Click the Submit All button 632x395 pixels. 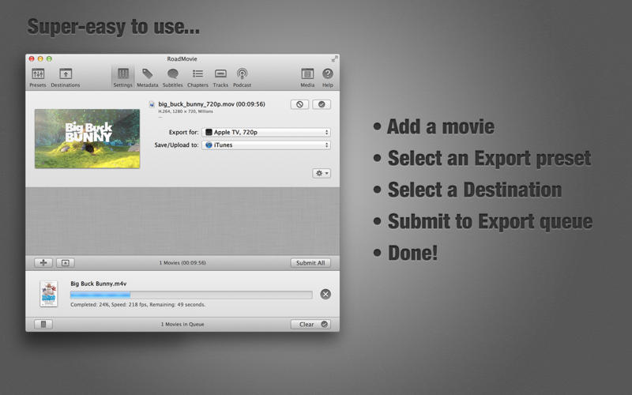pos(310,263)
